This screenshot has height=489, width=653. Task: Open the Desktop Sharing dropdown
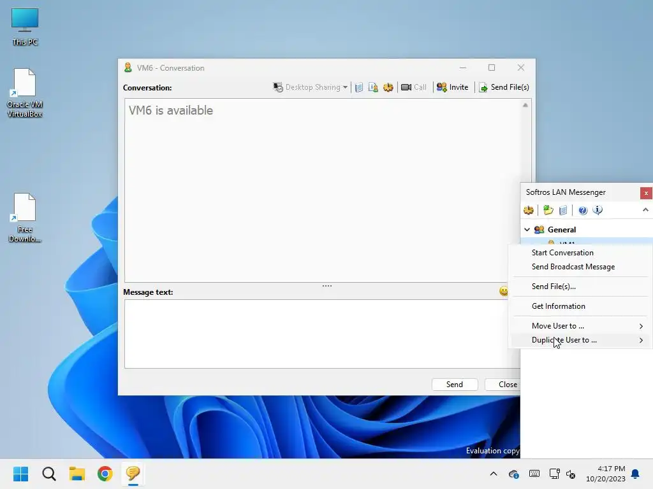point(310,87)
